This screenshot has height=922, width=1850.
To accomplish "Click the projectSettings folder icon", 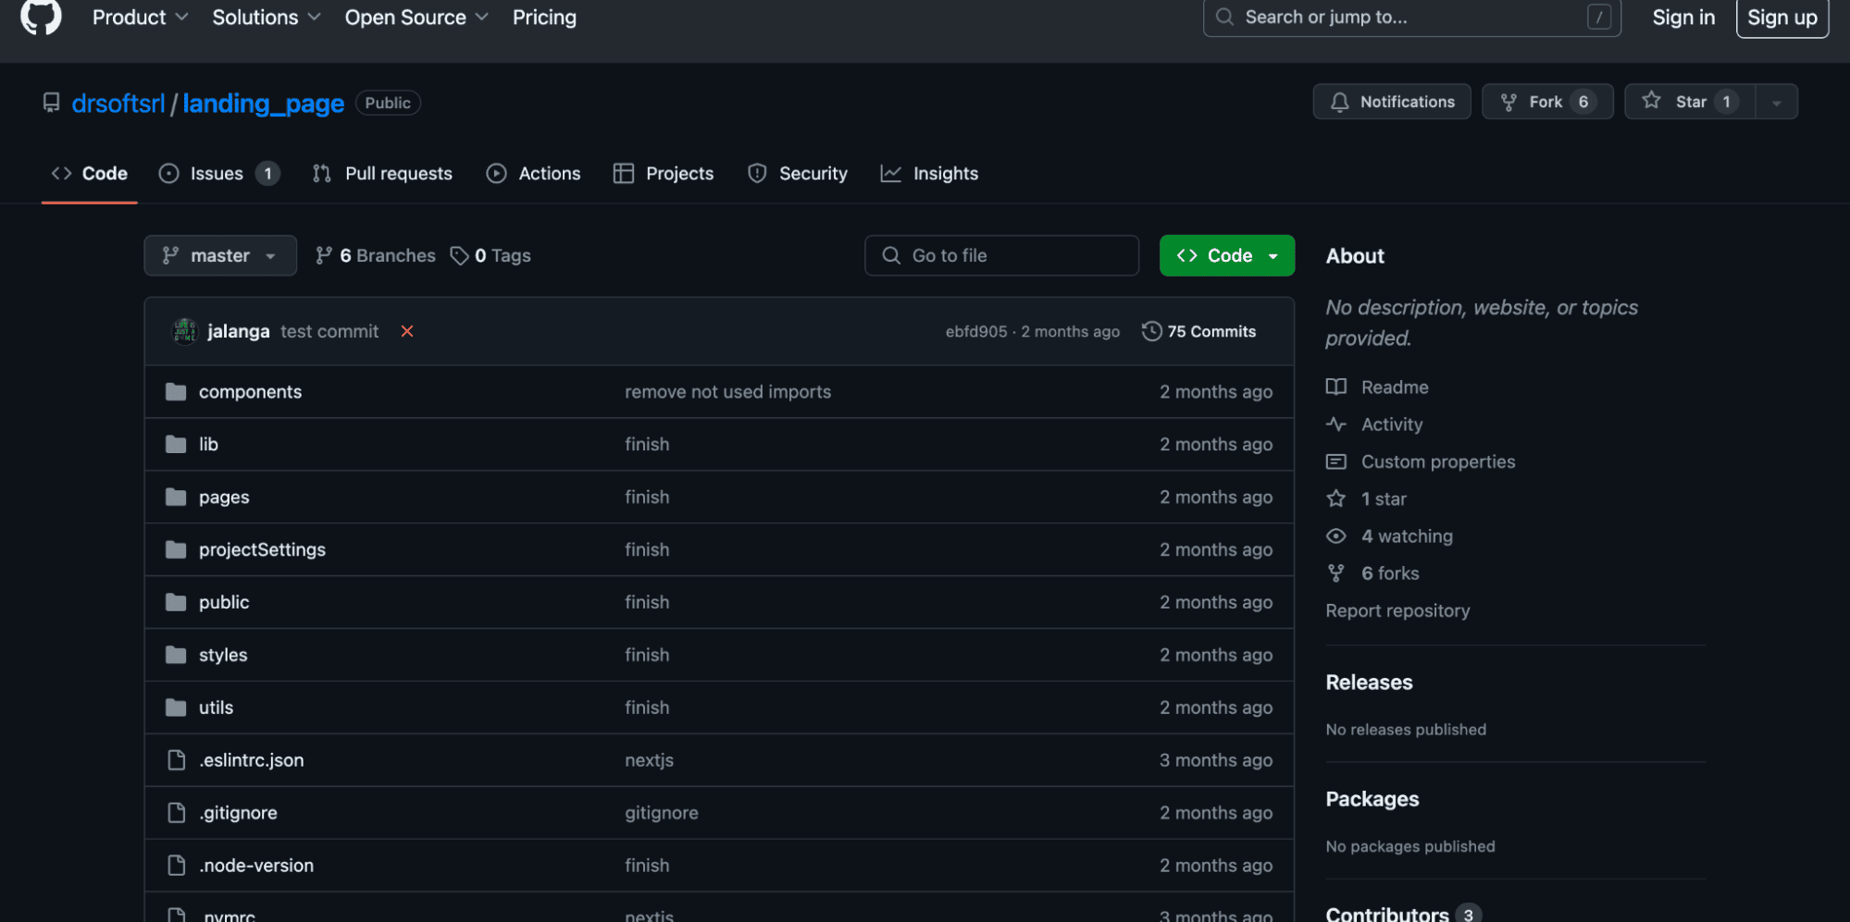I will click(x=176, y=550).
